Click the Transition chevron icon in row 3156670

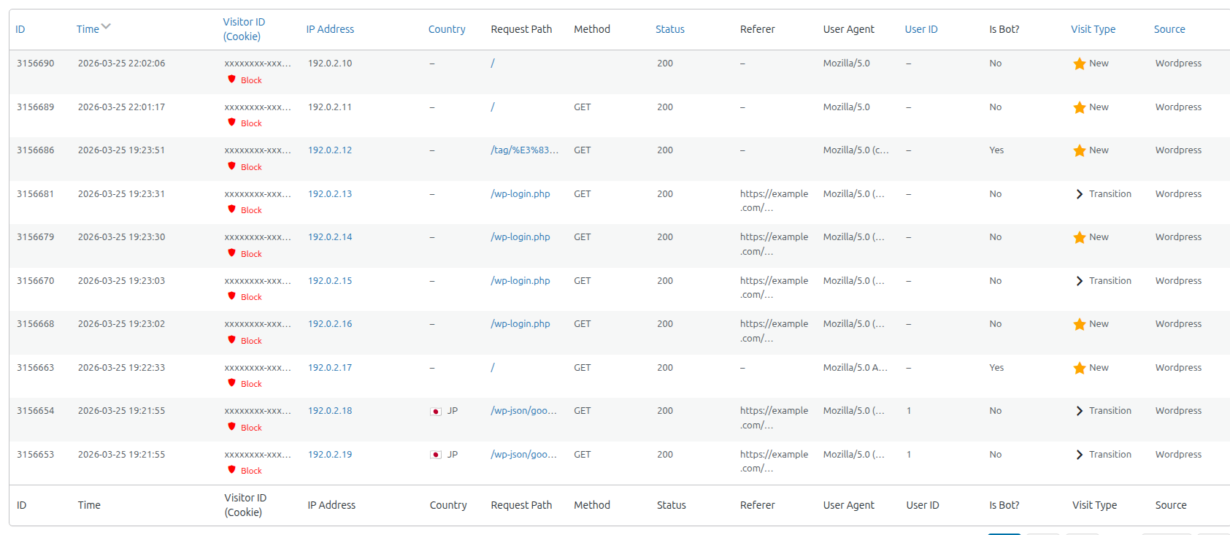1080,281
